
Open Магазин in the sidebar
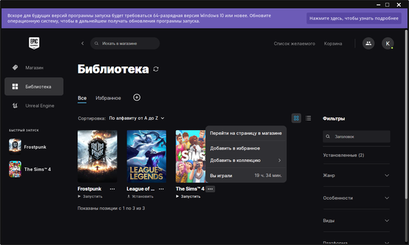[34, 67]
